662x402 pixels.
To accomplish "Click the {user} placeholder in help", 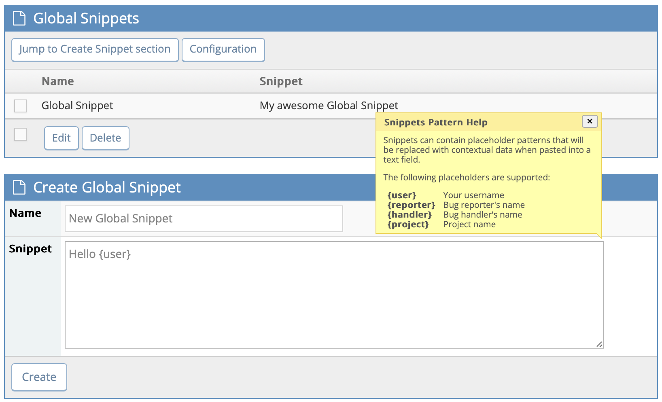I will tap(402, 195).
